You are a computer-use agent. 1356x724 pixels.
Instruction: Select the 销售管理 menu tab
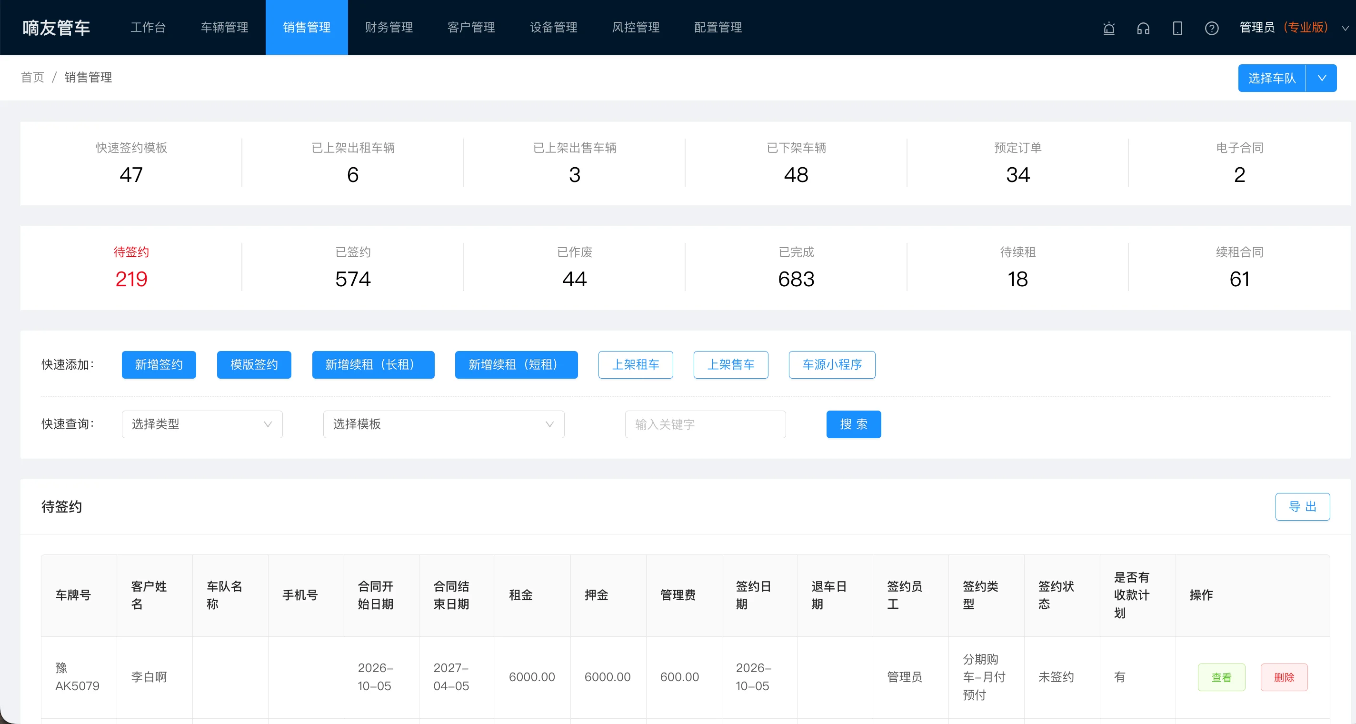(306, 27)
